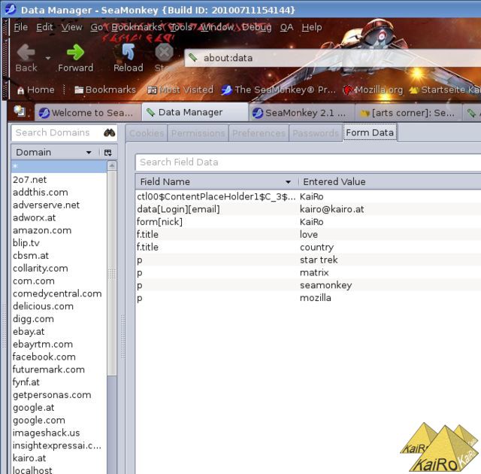Select 2o7.net in the domain list
The height and width of the screenshot is (474, 481).
point(59,180)
